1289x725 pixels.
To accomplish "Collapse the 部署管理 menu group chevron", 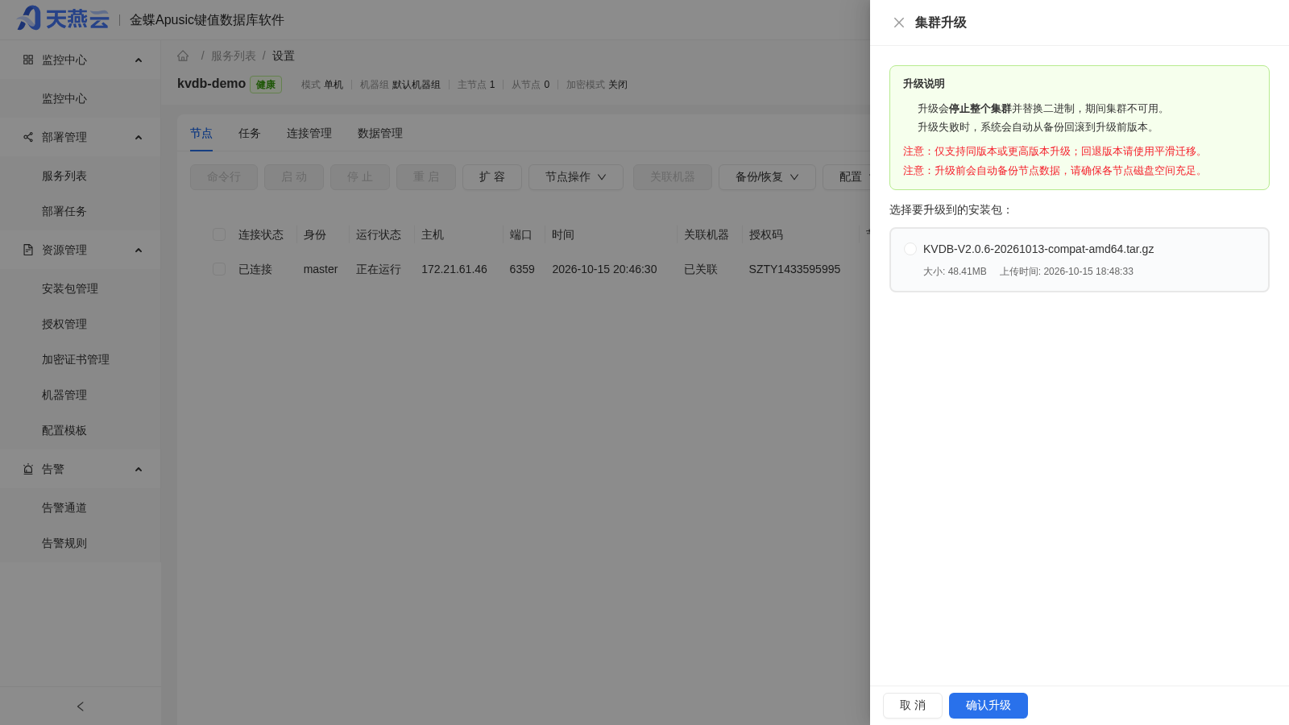I will click(139, 138).
